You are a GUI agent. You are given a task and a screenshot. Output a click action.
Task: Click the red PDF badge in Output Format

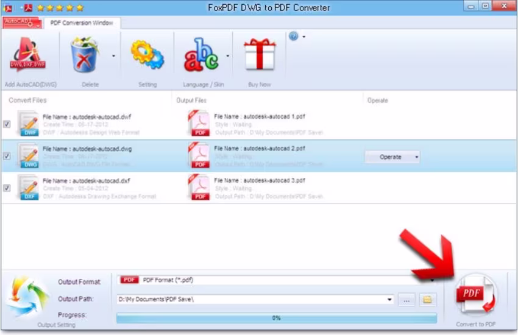pos(129,280)
